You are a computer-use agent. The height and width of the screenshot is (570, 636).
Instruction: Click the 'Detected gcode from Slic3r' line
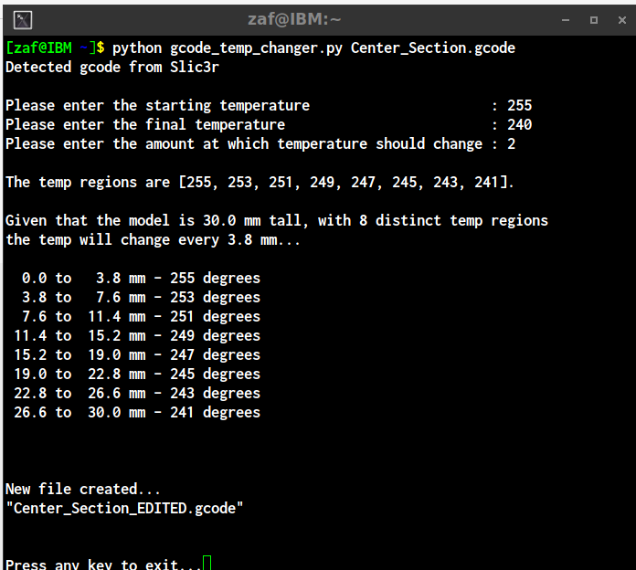coord(112,67)
